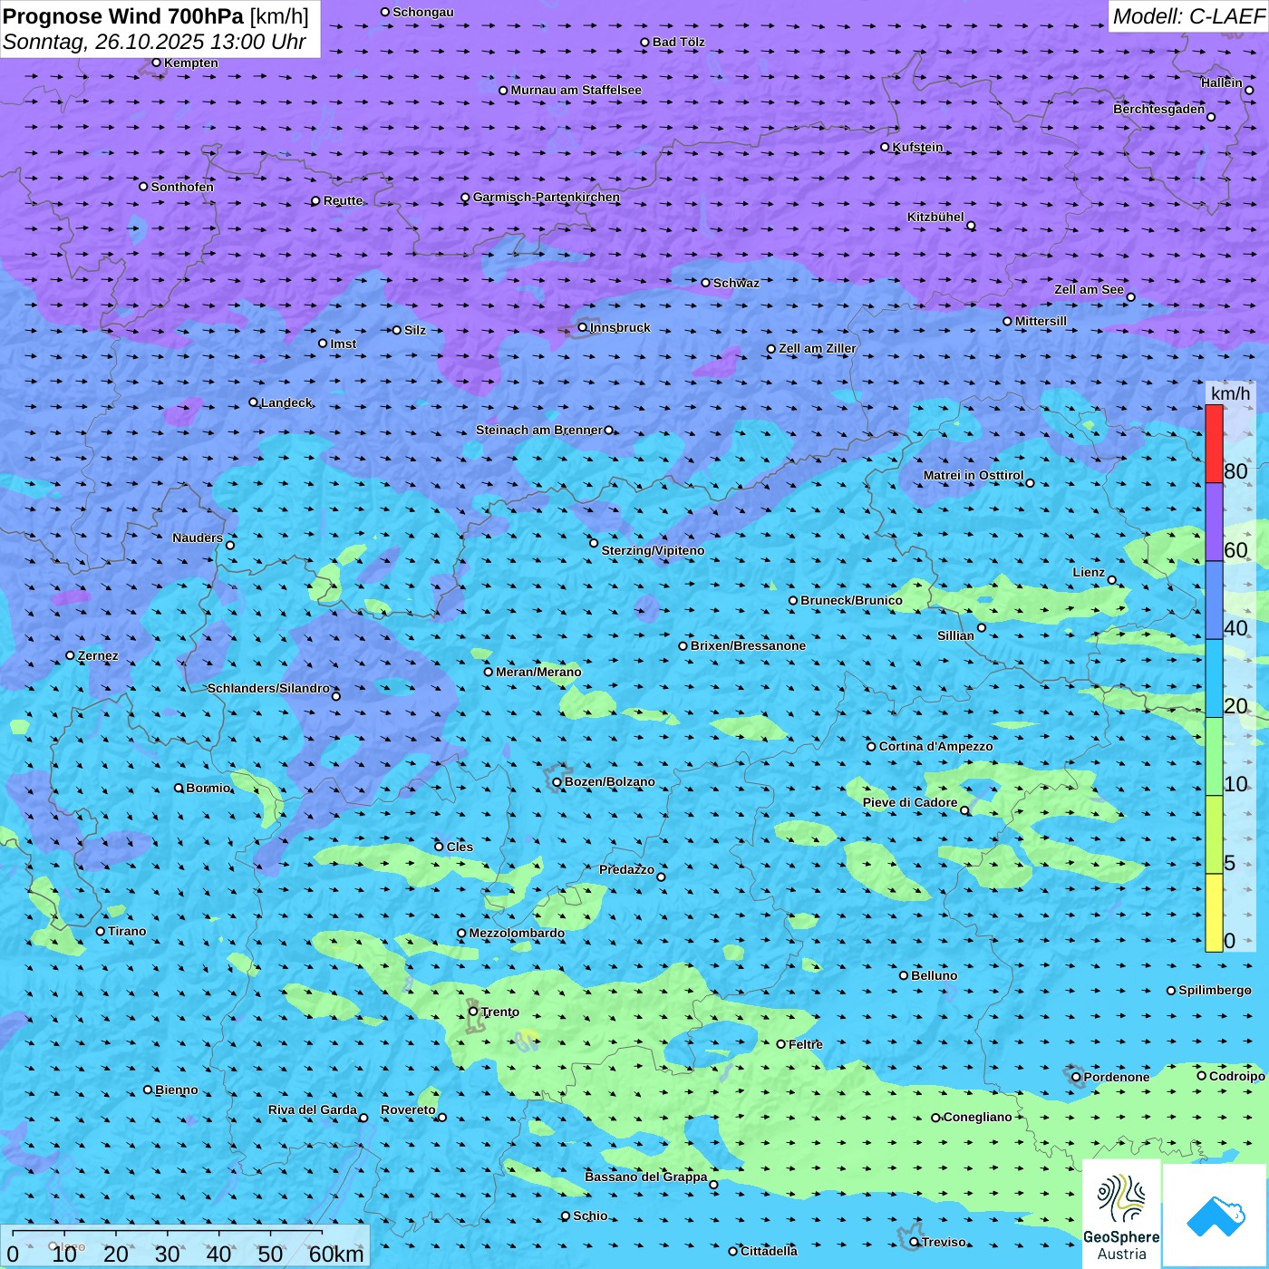Select the Garmisch-Partenkirchen marker circle
Screen dimensions: 1269x1269
tap(466, 197)
